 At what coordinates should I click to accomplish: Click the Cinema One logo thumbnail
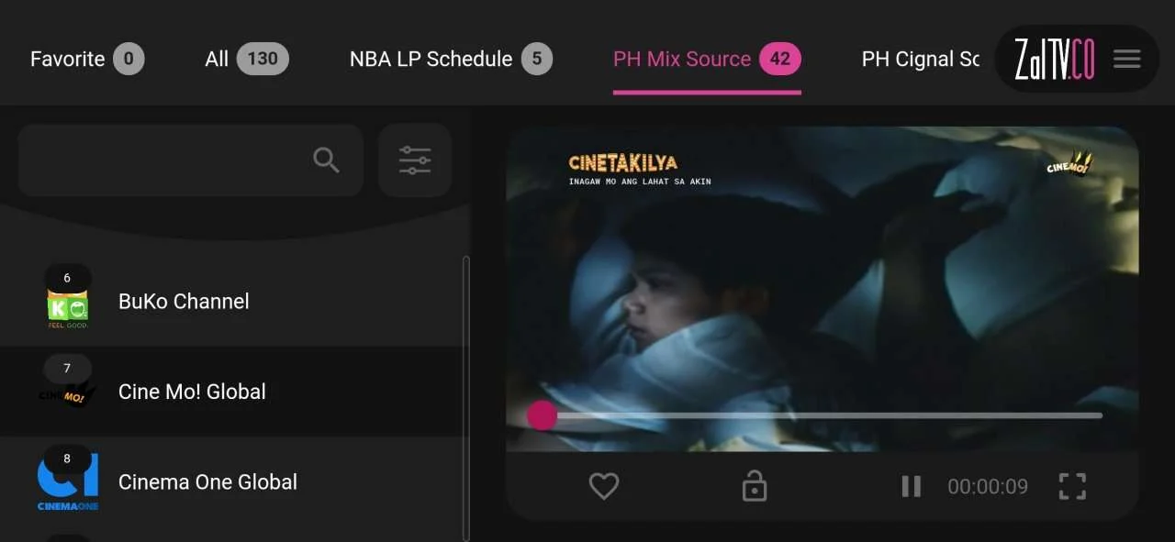point(68,483)
